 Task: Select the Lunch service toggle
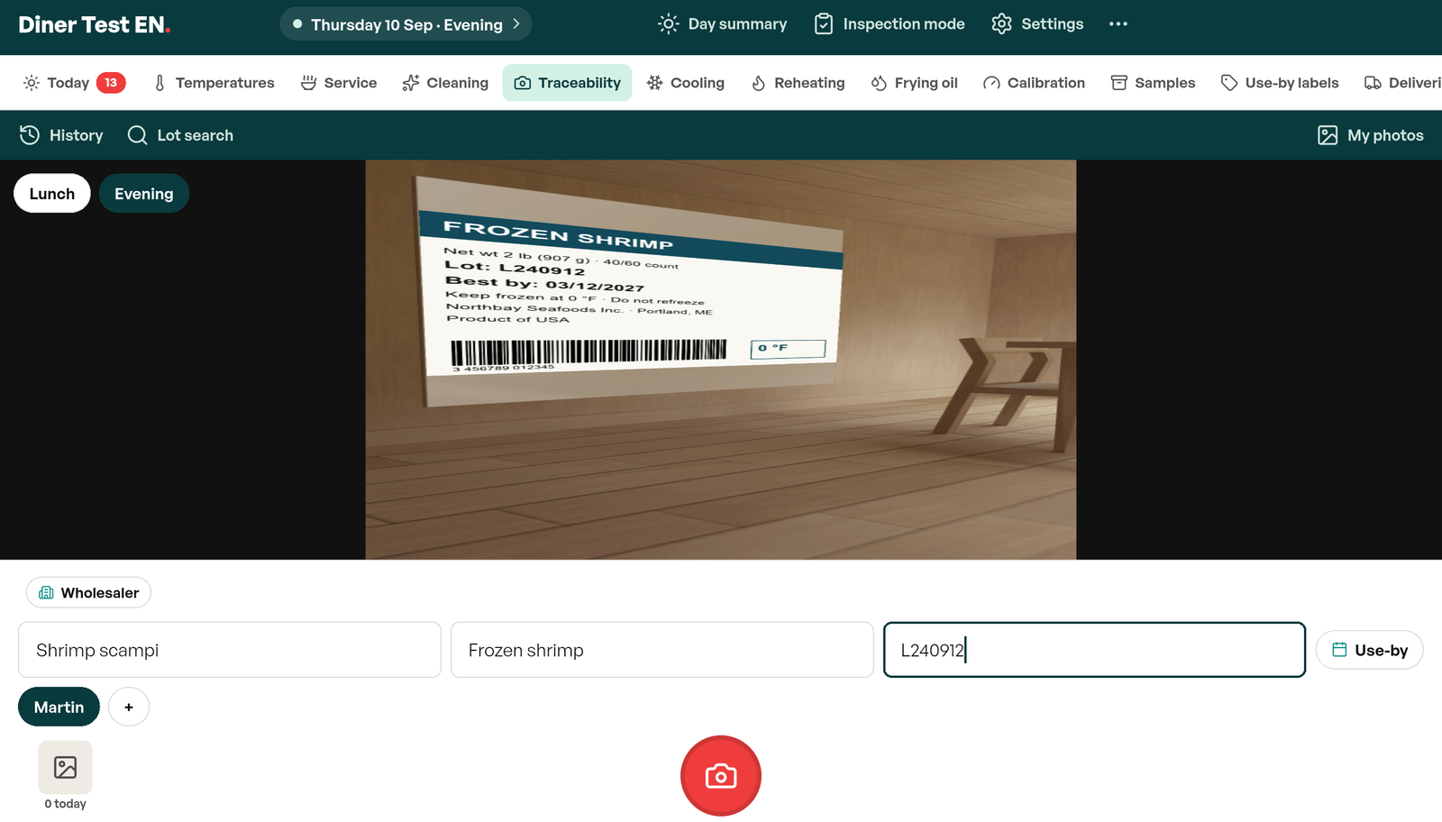tap(52, 194)
